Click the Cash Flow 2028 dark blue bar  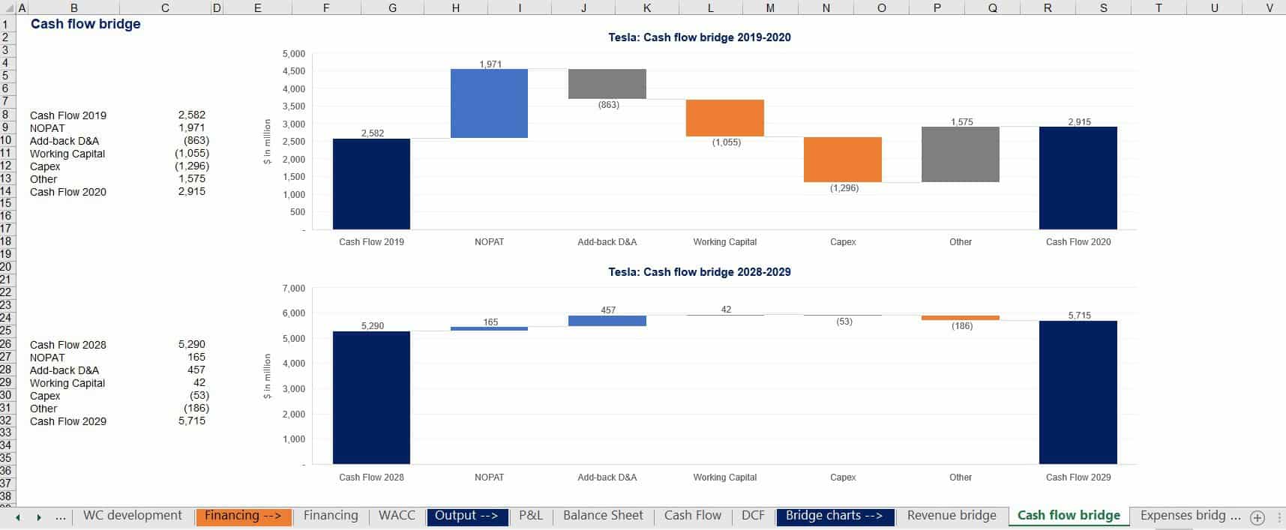(371, 397)
